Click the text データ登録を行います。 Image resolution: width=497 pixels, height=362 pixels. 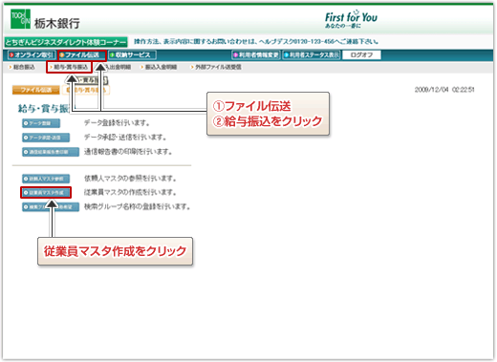tap(117, 123)
